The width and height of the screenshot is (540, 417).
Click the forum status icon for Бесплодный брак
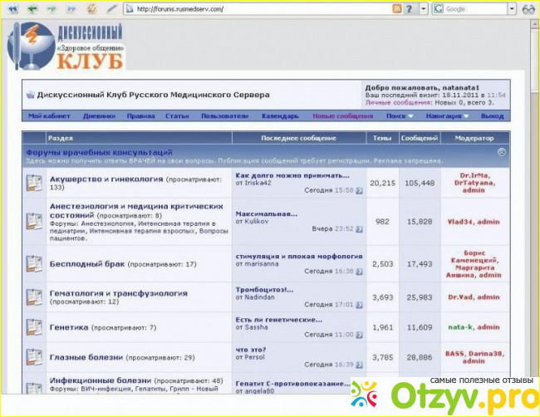pos(33,263)
